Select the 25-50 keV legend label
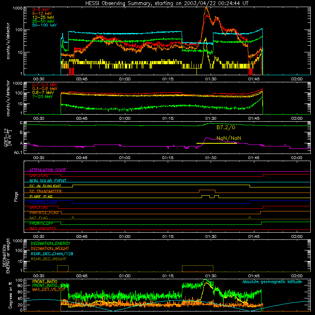The width and height of the screenshot is (315, 315). click(x=43, y=21)
